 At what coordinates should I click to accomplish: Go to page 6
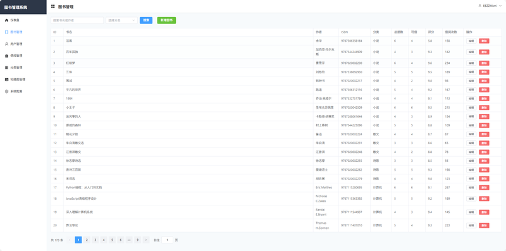(120, 240)
